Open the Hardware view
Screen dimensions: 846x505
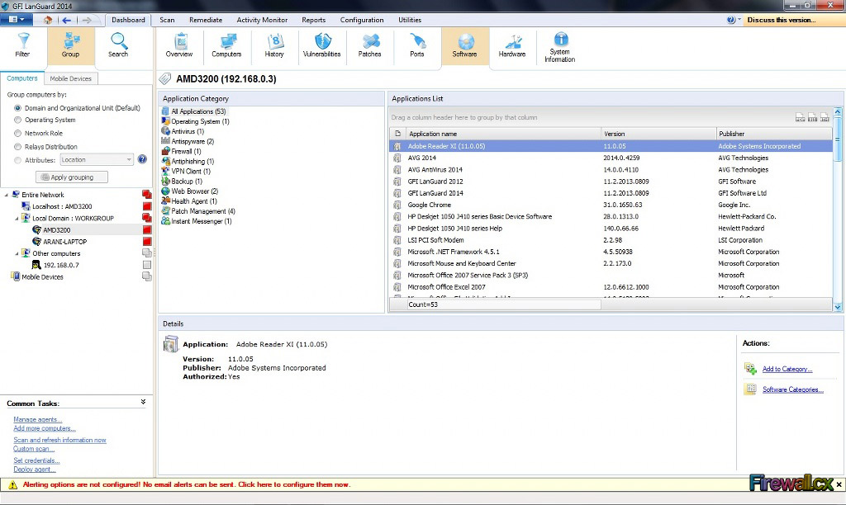512,45
